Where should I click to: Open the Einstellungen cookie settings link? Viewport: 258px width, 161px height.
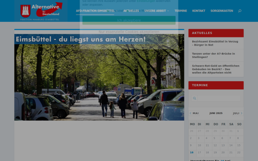coord(146,1)
